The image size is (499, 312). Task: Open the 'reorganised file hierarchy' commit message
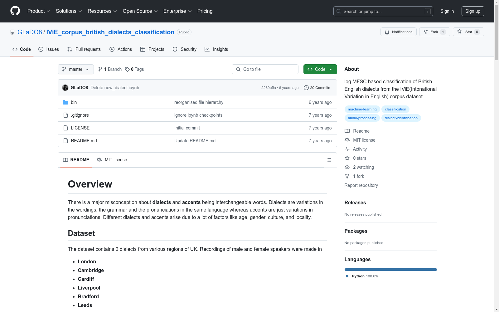199,102
